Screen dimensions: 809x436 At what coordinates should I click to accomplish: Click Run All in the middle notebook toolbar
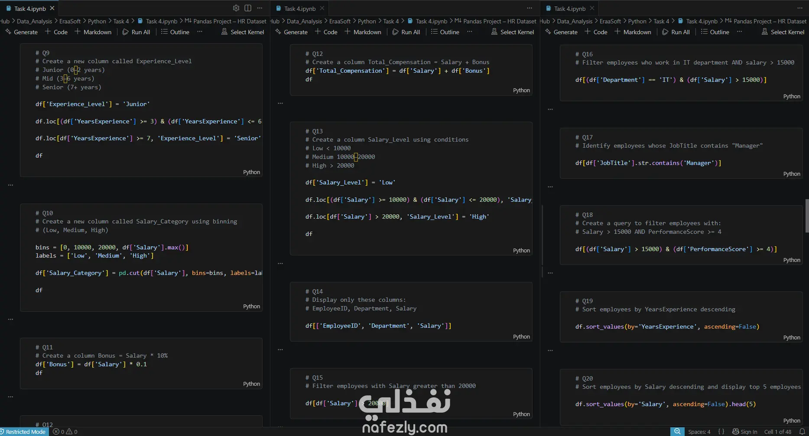(406, 32)
